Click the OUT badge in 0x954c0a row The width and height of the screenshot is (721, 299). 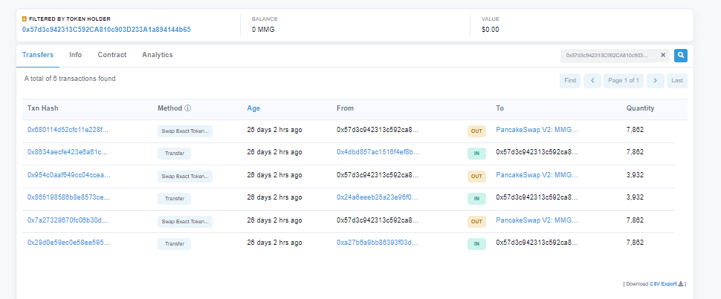pyautogui.click(x=476, y=177)
